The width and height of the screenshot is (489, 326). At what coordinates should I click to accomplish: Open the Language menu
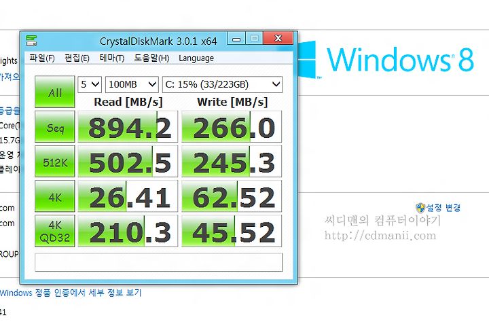point(196,58)
